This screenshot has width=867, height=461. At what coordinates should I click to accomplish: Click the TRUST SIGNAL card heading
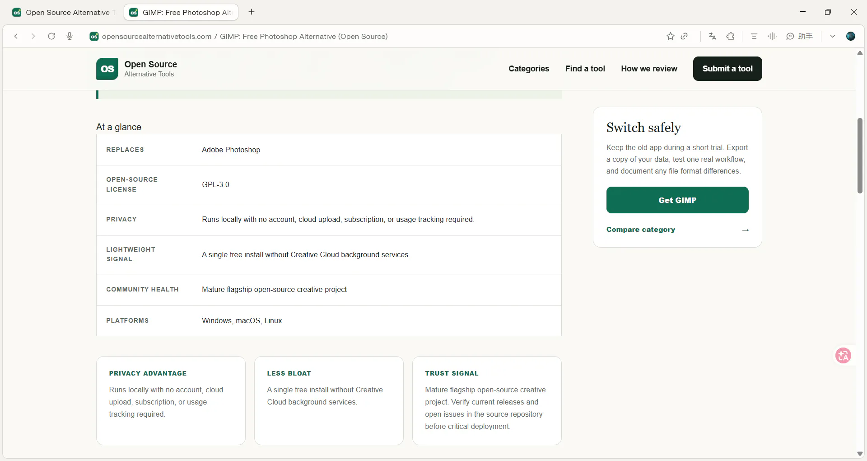click(x=452, y=373)
